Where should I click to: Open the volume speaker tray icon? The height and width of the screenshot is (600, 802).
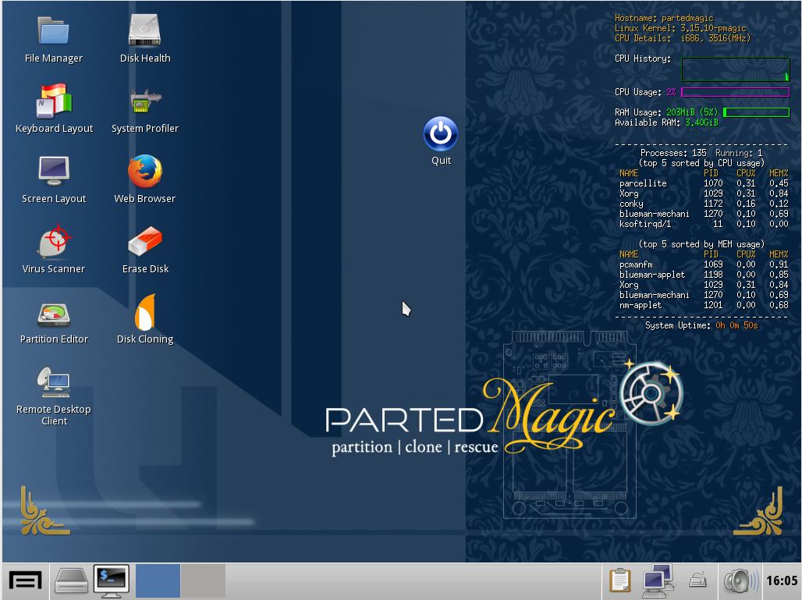[x=740, y=581]
